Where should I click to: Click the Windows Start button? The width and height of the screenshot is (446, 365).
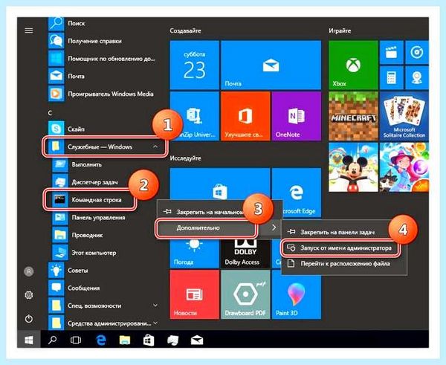tap(29, 340)
